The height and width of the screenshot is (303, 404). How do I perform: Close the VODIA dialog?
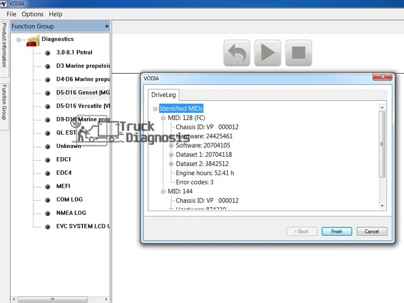click(383, 77)
